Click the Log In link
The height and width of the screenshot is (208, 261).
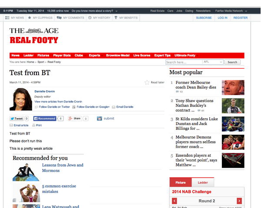[x=222, y=18]
